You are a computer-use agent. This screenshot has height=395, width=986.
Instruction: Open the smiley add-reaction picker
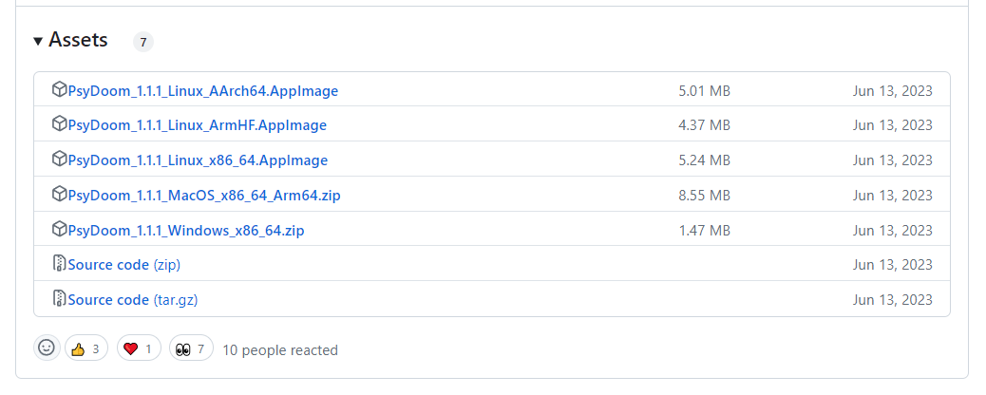point(47,348)
